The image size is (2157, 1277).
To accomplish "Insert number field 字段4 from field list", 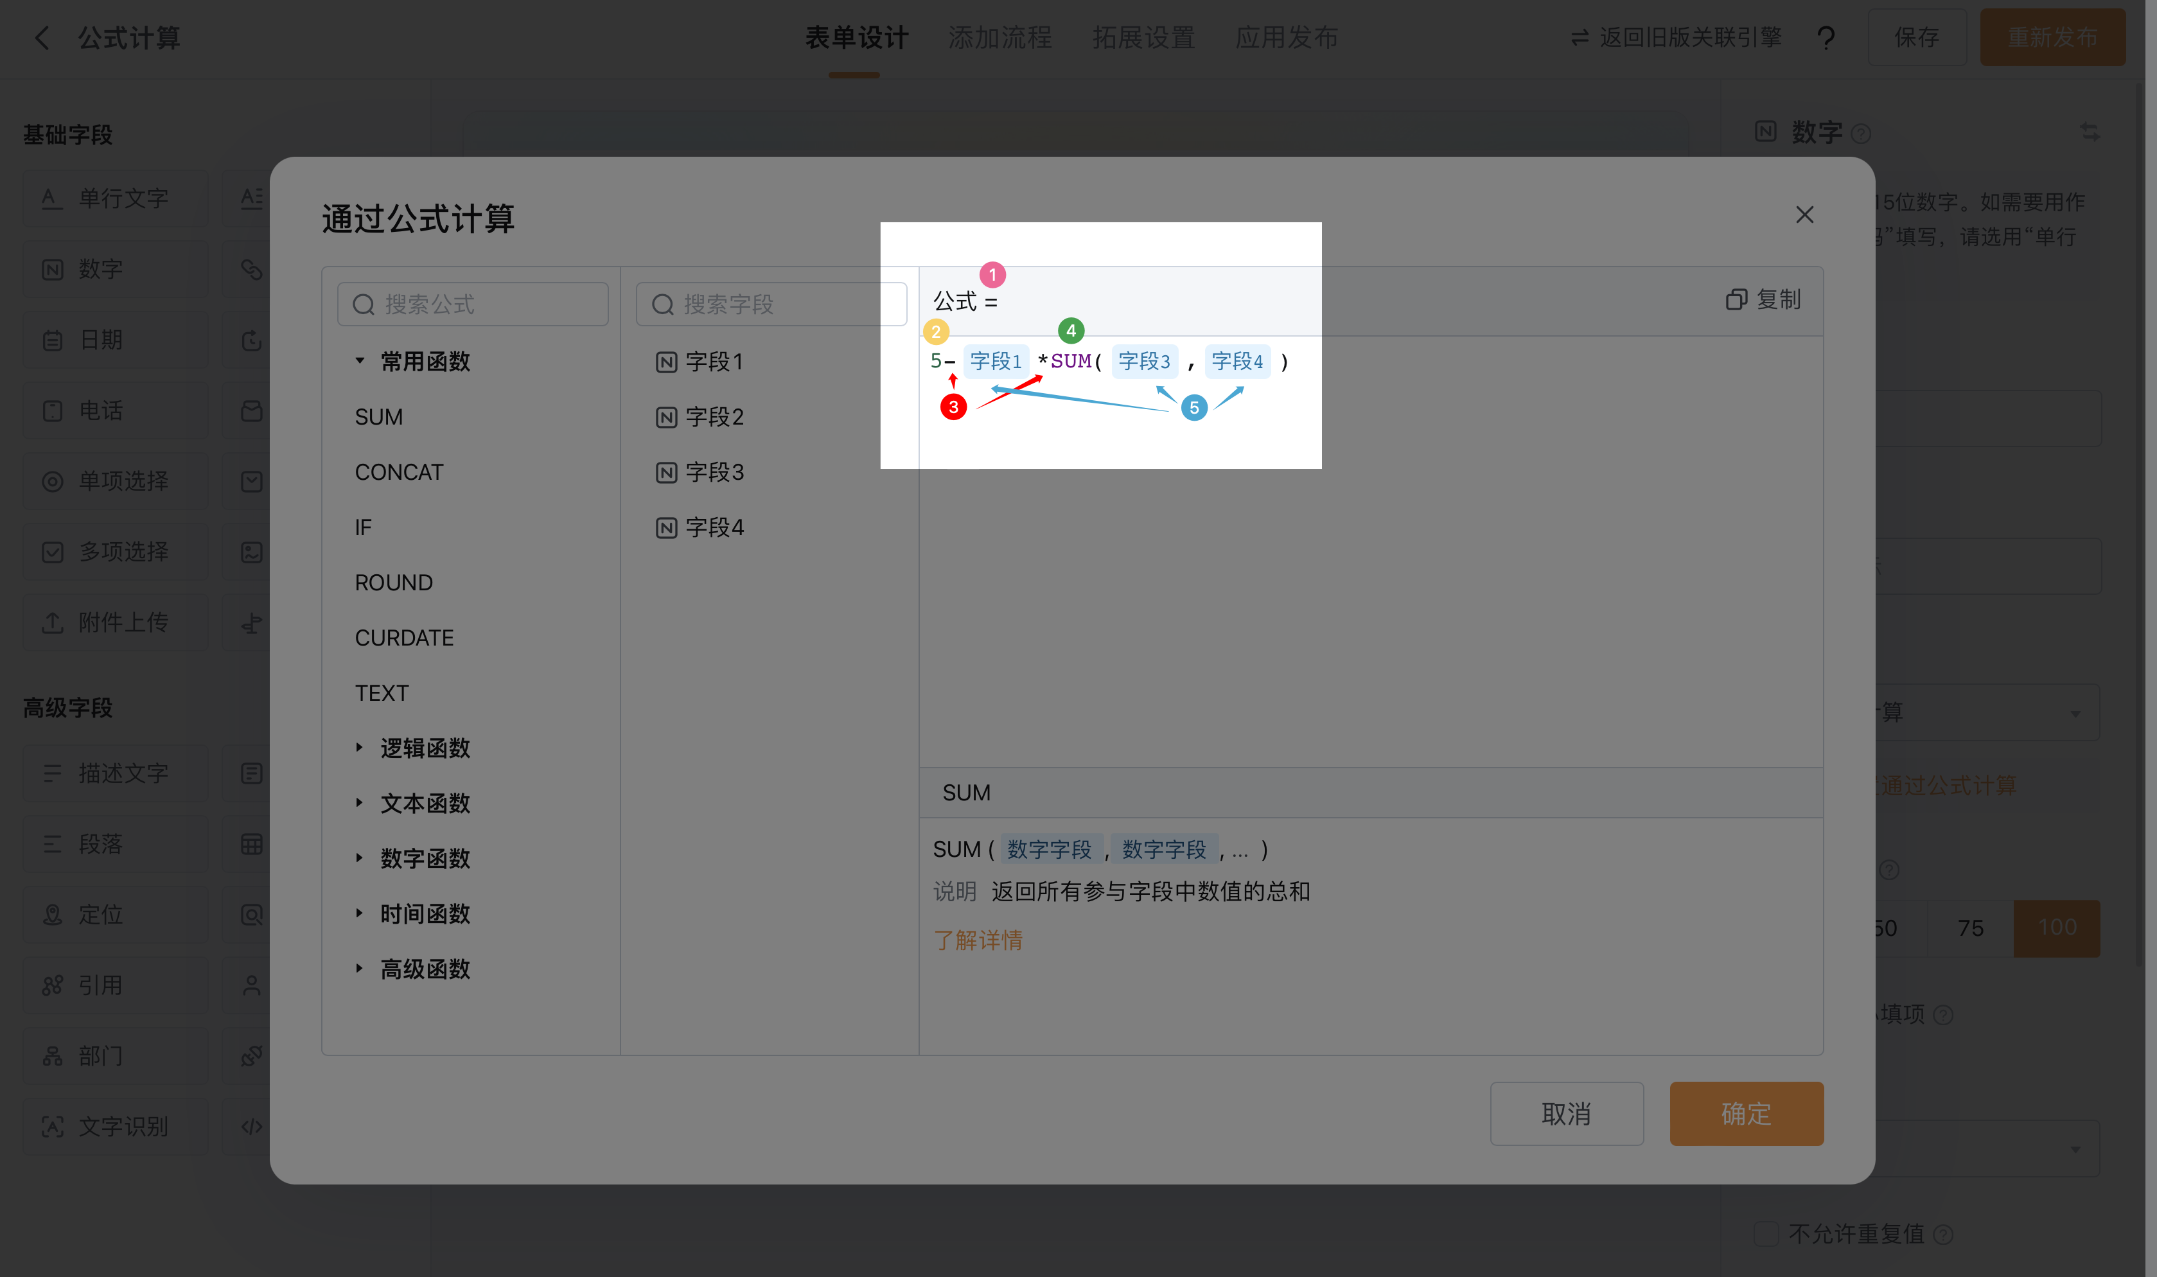I will (700, 527).
